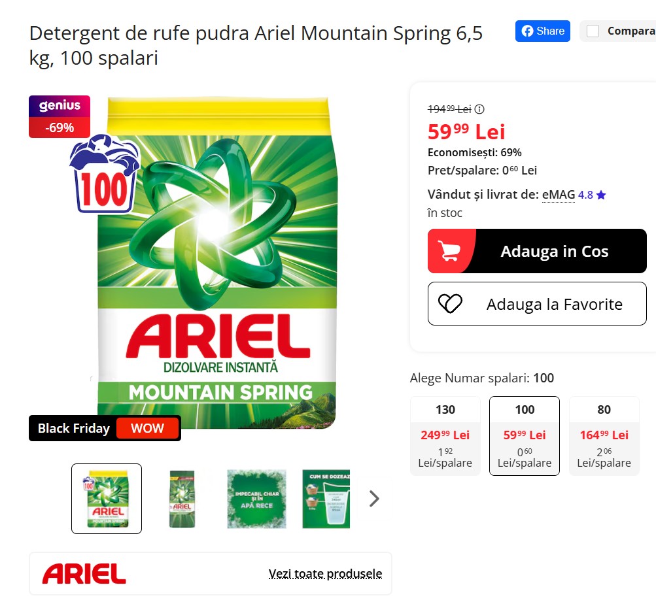Click the blue star rating icon

coord(601,195)
